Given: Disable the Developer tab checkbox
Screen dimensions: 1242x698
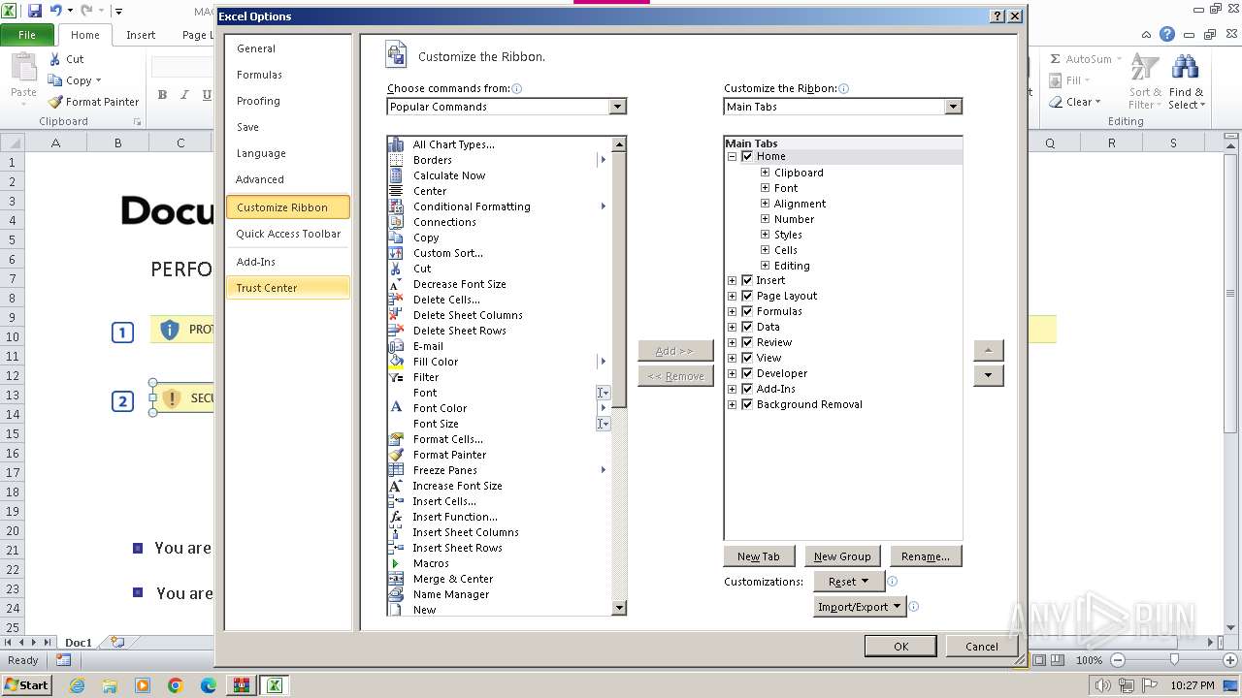Looking at the screenshot, I should (x=747, y=373).
